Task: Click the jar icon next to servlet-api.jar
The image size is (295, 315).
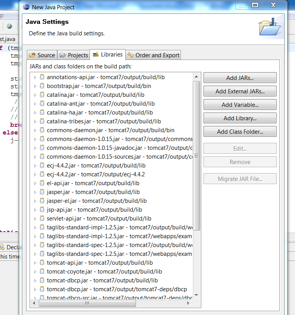Action: (42, 219)
